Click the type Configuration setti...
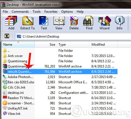 (x=73, y=93)
